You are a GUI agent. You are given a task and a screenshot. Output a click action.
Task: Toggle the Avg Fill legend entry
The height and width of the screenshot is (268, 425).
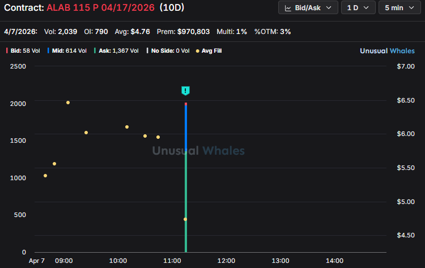click(x=209, y=50)
